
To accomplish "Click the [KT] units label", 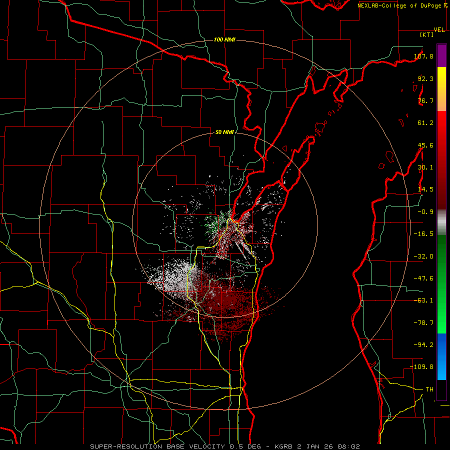I will pos(427,34).
